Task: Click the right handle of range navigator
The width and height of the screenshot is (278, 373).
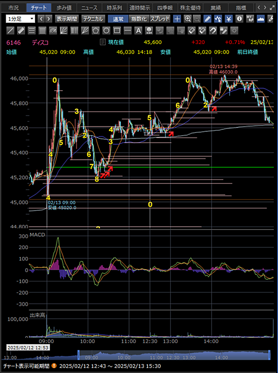Action: (269, 355)
